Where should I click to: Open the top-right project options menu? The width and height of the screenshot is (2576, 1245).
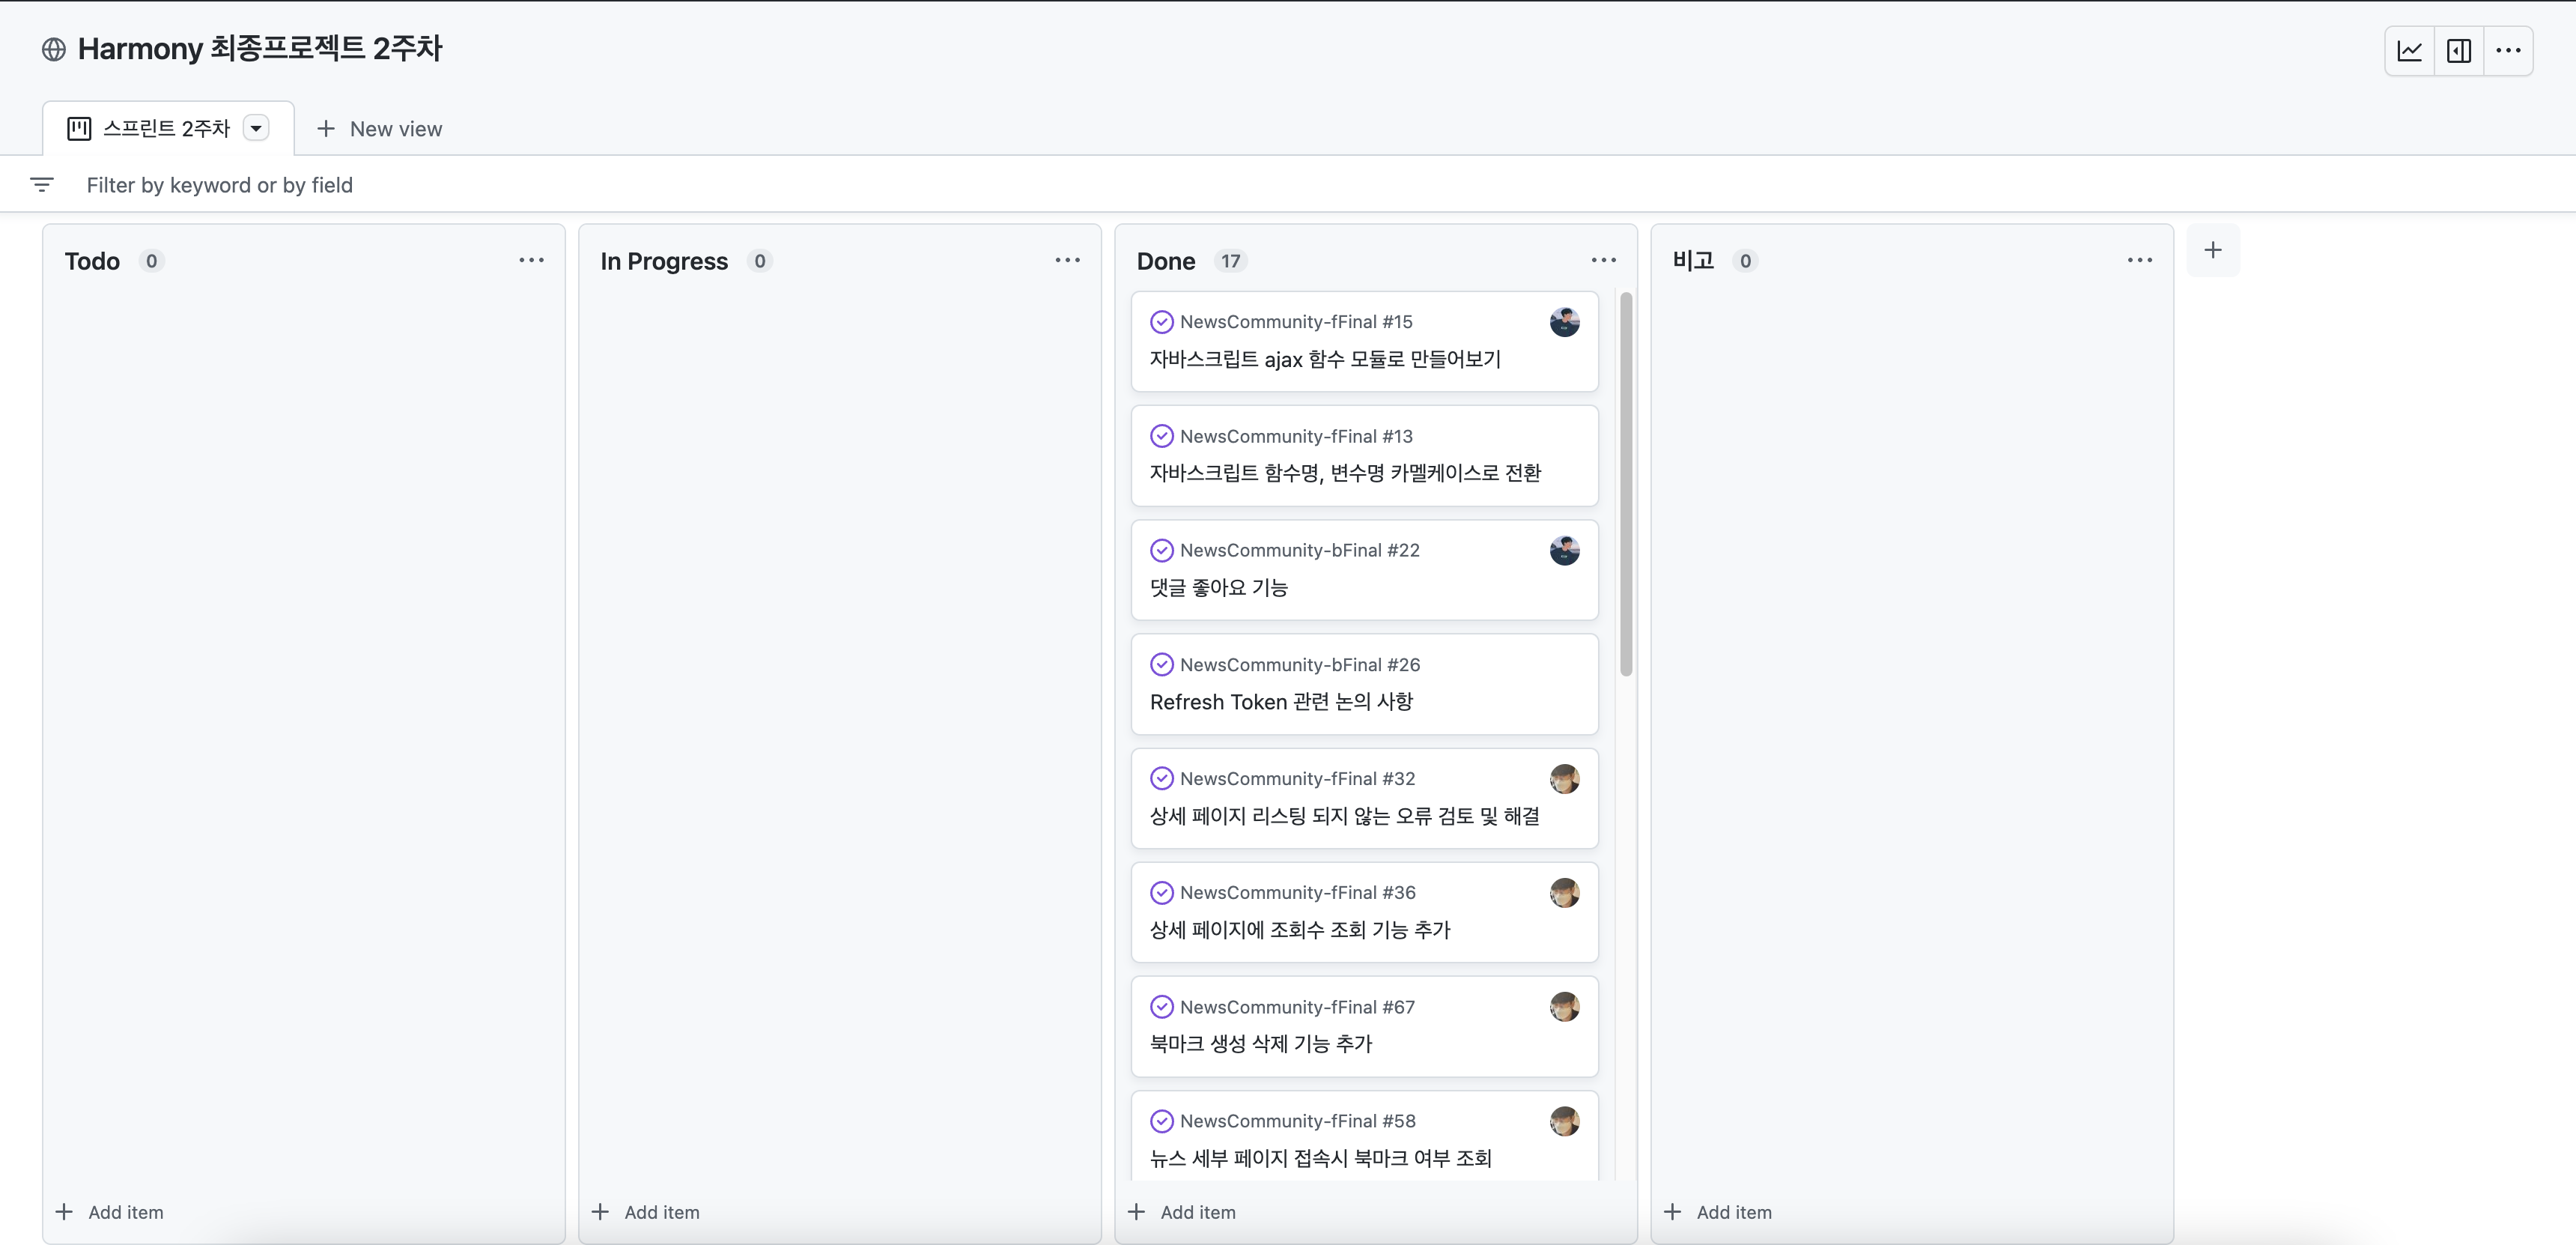2509,50
